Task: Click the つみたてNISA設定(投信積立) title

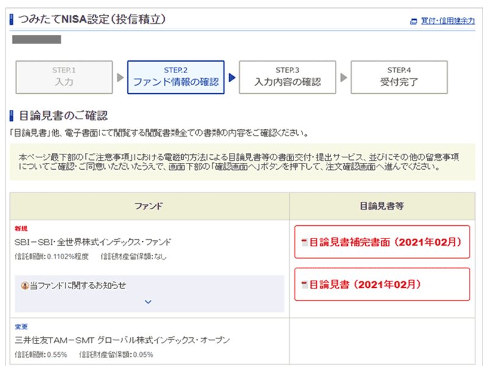Action: pos(91,20)
